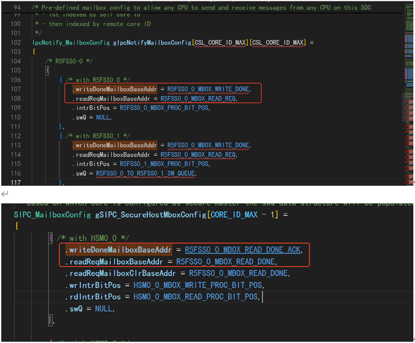Click .readReqMailboxBaseAddr on line 108

[111, 99]
